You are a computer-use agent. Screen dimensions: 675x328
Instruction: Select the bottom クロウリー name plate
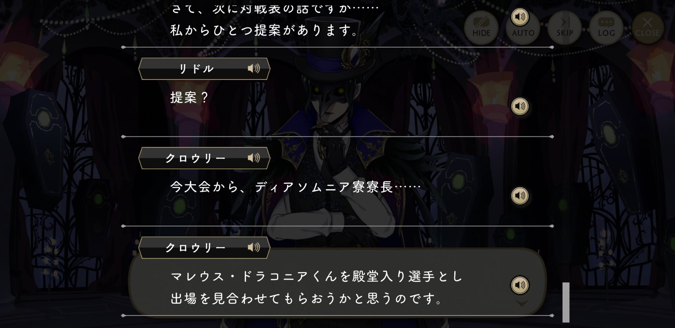tap(204, 248)
